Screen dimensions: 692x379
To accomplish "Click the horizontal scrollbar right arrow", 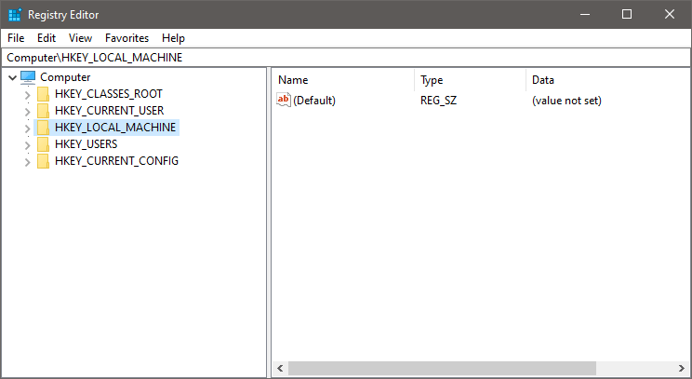I will (682, 368).
